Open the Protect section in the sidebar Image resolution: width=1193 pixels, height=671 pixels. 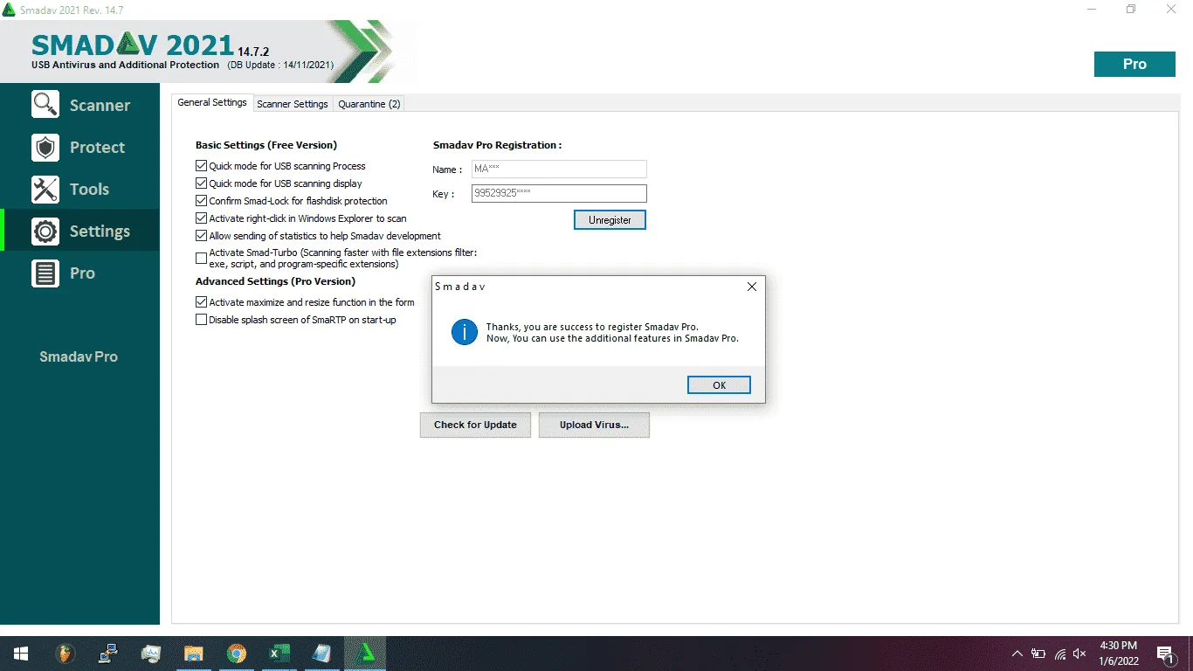tap(80, 147)
